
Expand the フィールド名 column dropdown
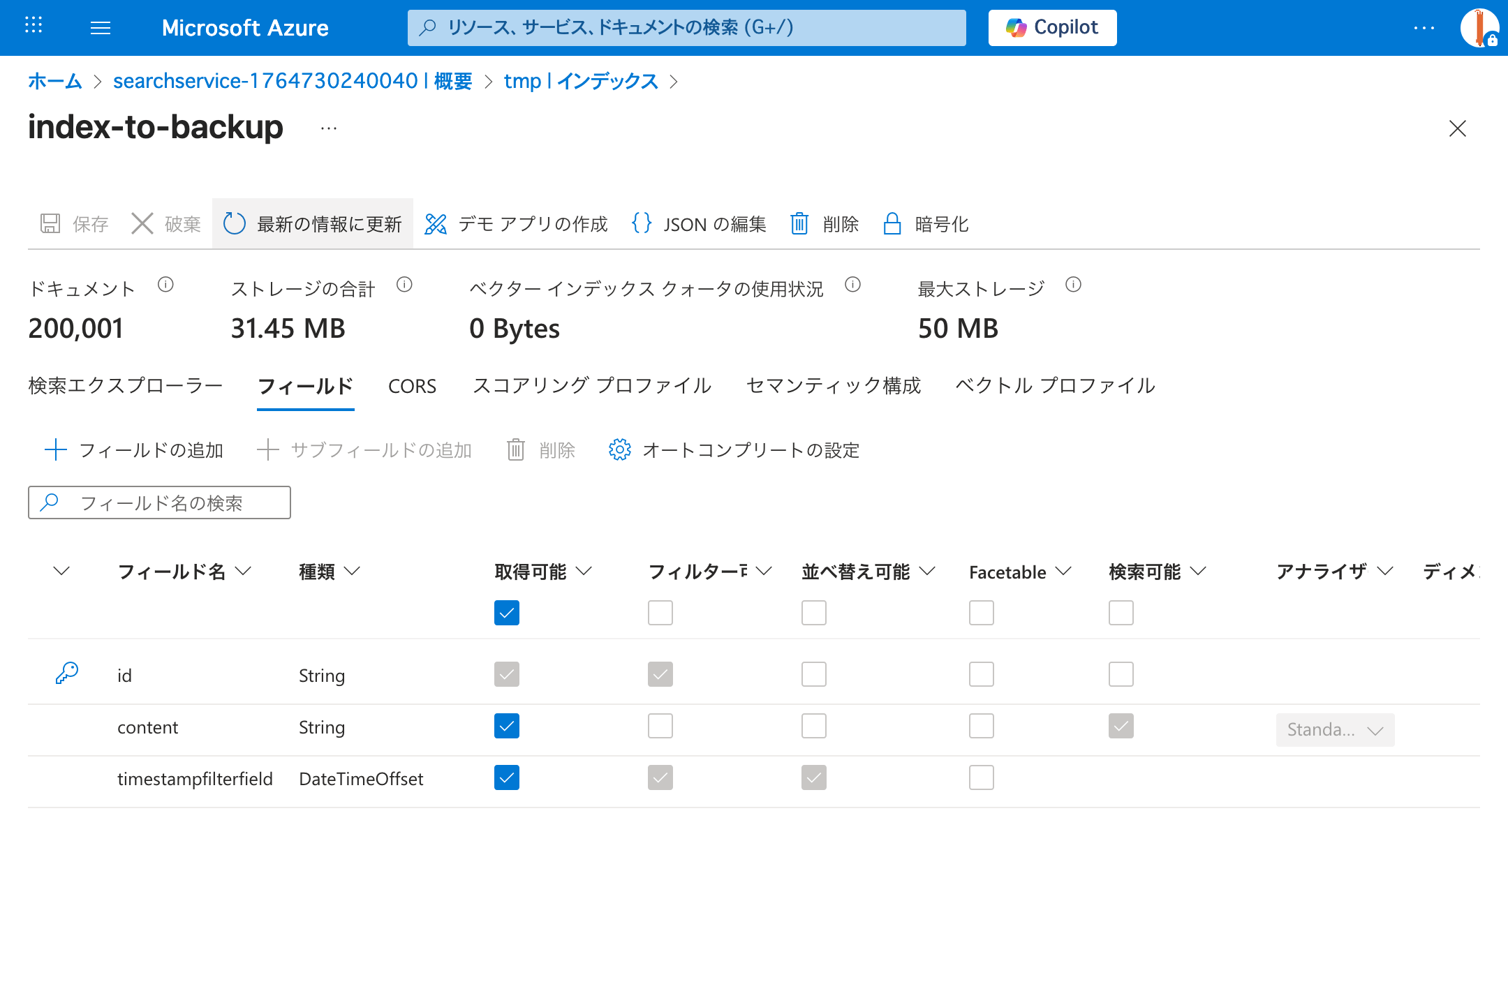(244, 571)
